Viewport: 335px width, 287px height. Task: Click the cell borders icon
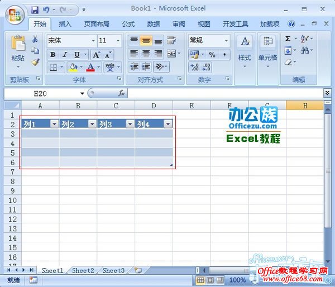tap(53, 68)
